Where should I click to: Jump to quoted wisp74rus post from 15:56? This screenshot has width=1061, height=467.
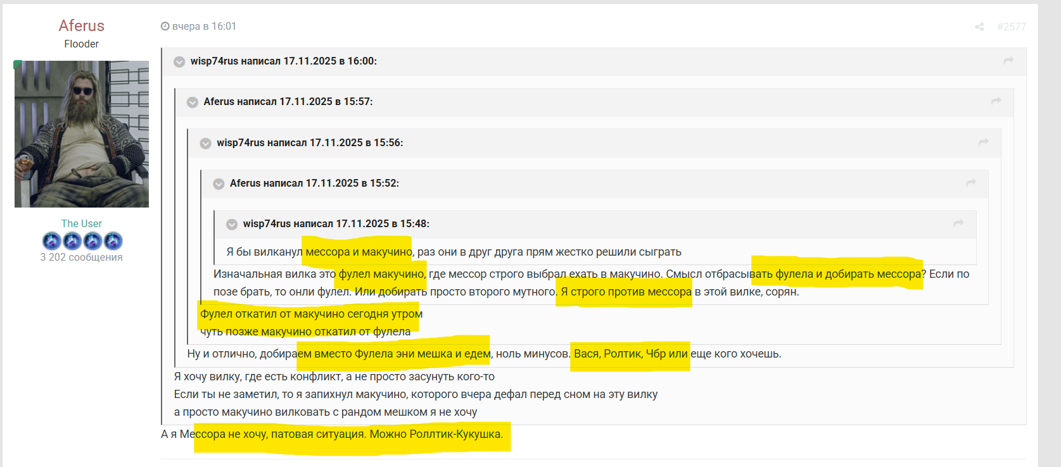983,142
